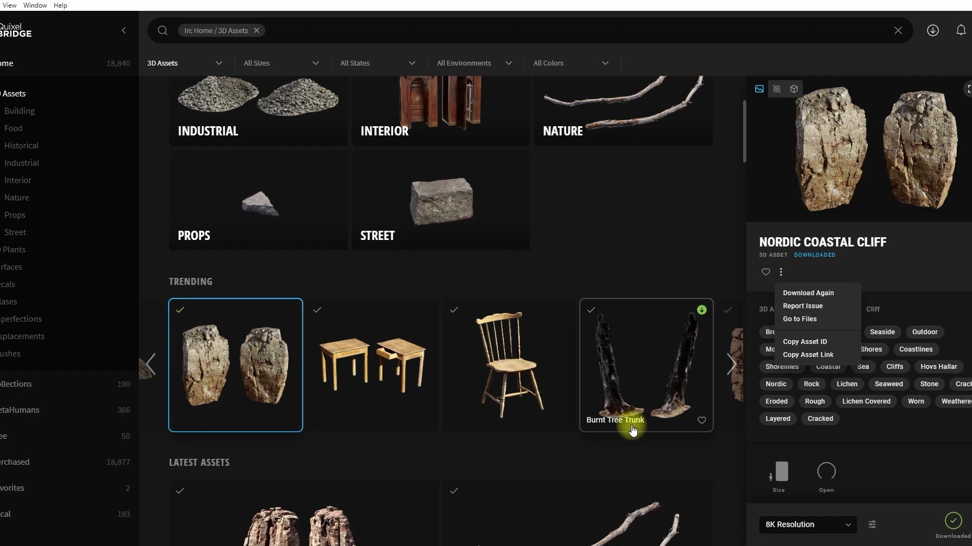The width and height of the screenshot is (972, 546).
Task: Open the downloads queue icon
Action: point(933,30)
